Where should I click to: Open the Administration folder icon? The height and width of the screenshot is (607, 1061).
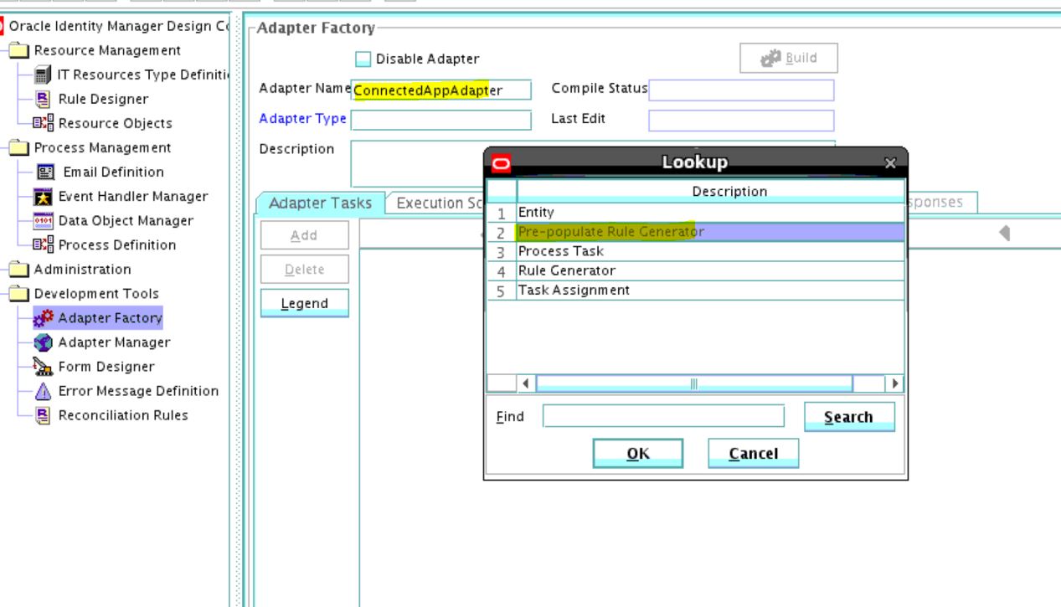pos(18,269)
